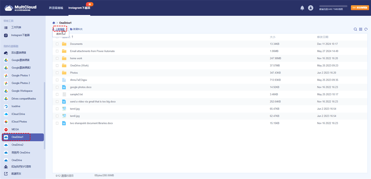Screen dimensions: 371x179
Task: Tick Email attachments from Power Automate checkbox
Action: [57, 51]
